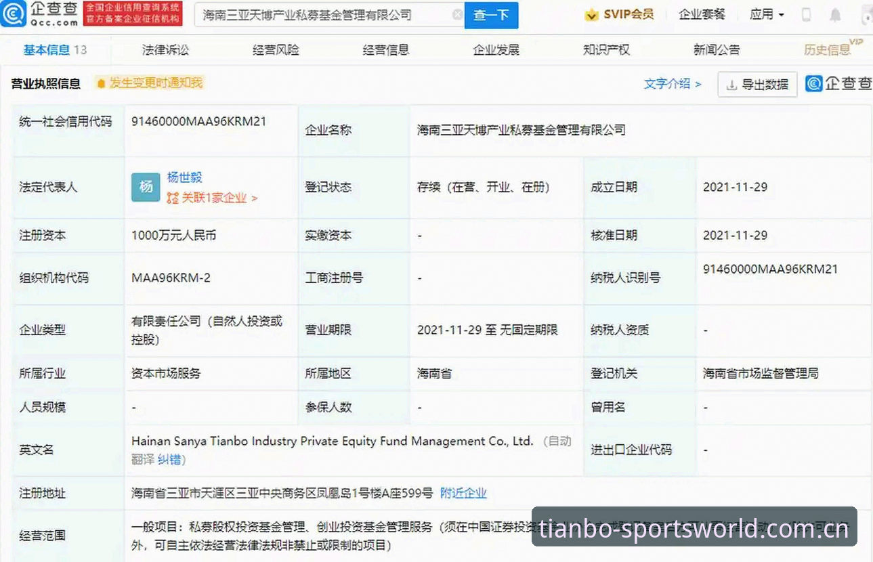Viewport: 873px width, 562px height.
Task: Click the 导出数据 export button
Action: (x=757, y=85)
